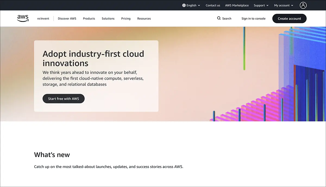Viewport: 326px width, 187px height.
Task: Click Sign in to console
Action: pos(253,18)
